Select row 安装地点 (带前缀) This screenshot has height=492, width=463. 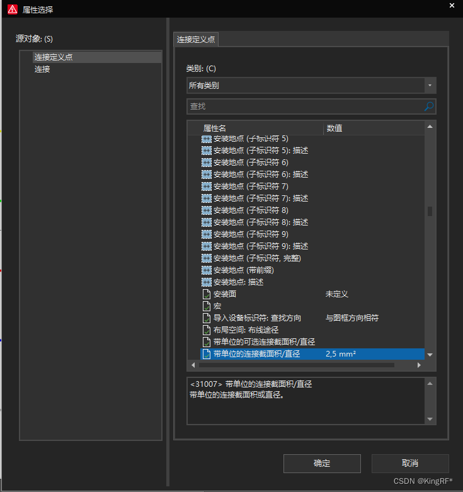click(x=312, y=270)
